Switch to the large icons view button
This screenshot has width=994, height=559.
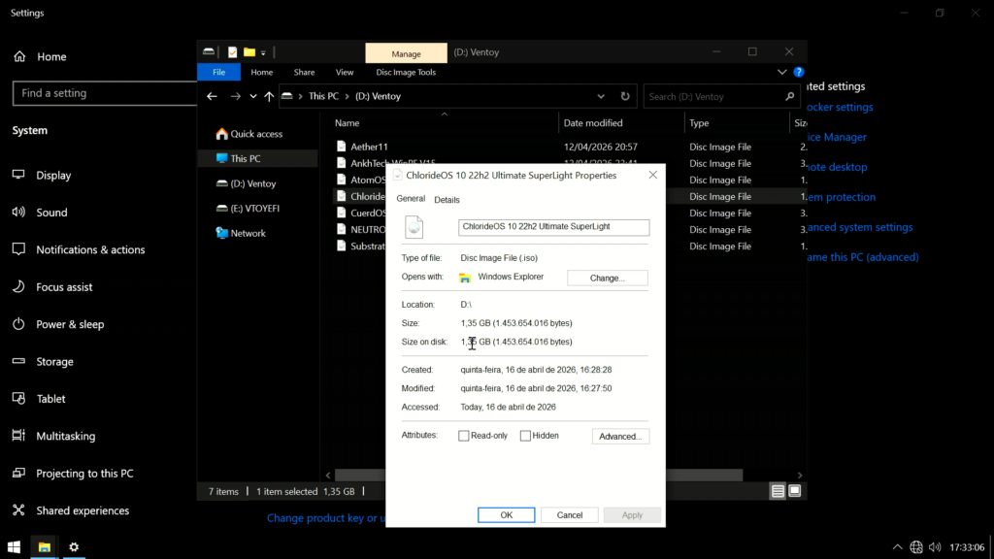tap(794, 491)
